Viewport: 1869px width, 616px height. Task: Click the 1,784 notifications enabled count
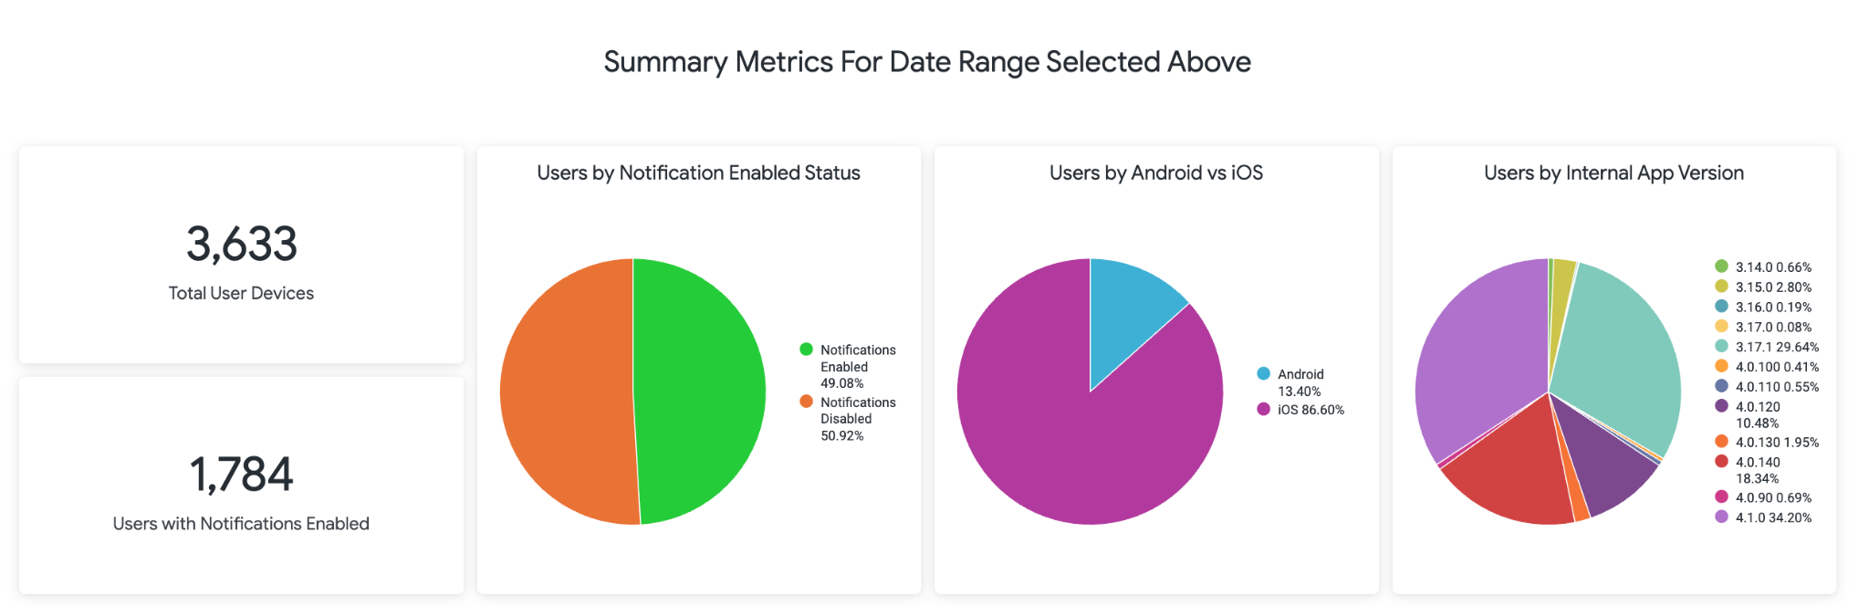click(x=242, y=475)
